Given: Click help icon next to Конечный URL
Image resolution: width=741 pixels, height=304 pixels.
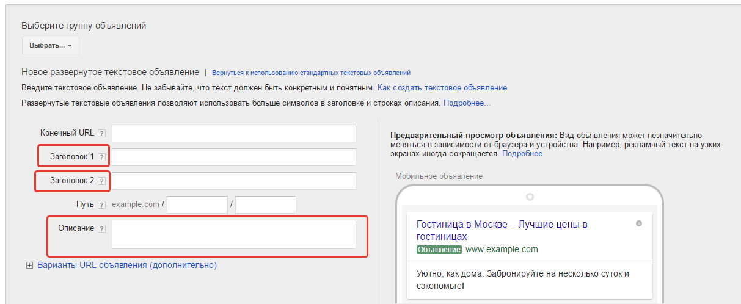Looking at the screenshot, I should pos(102,133).
